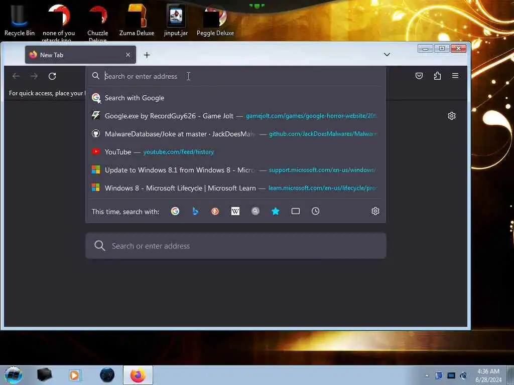
Task: Search bookmarks with the star icon
Action: pos(276,211)
